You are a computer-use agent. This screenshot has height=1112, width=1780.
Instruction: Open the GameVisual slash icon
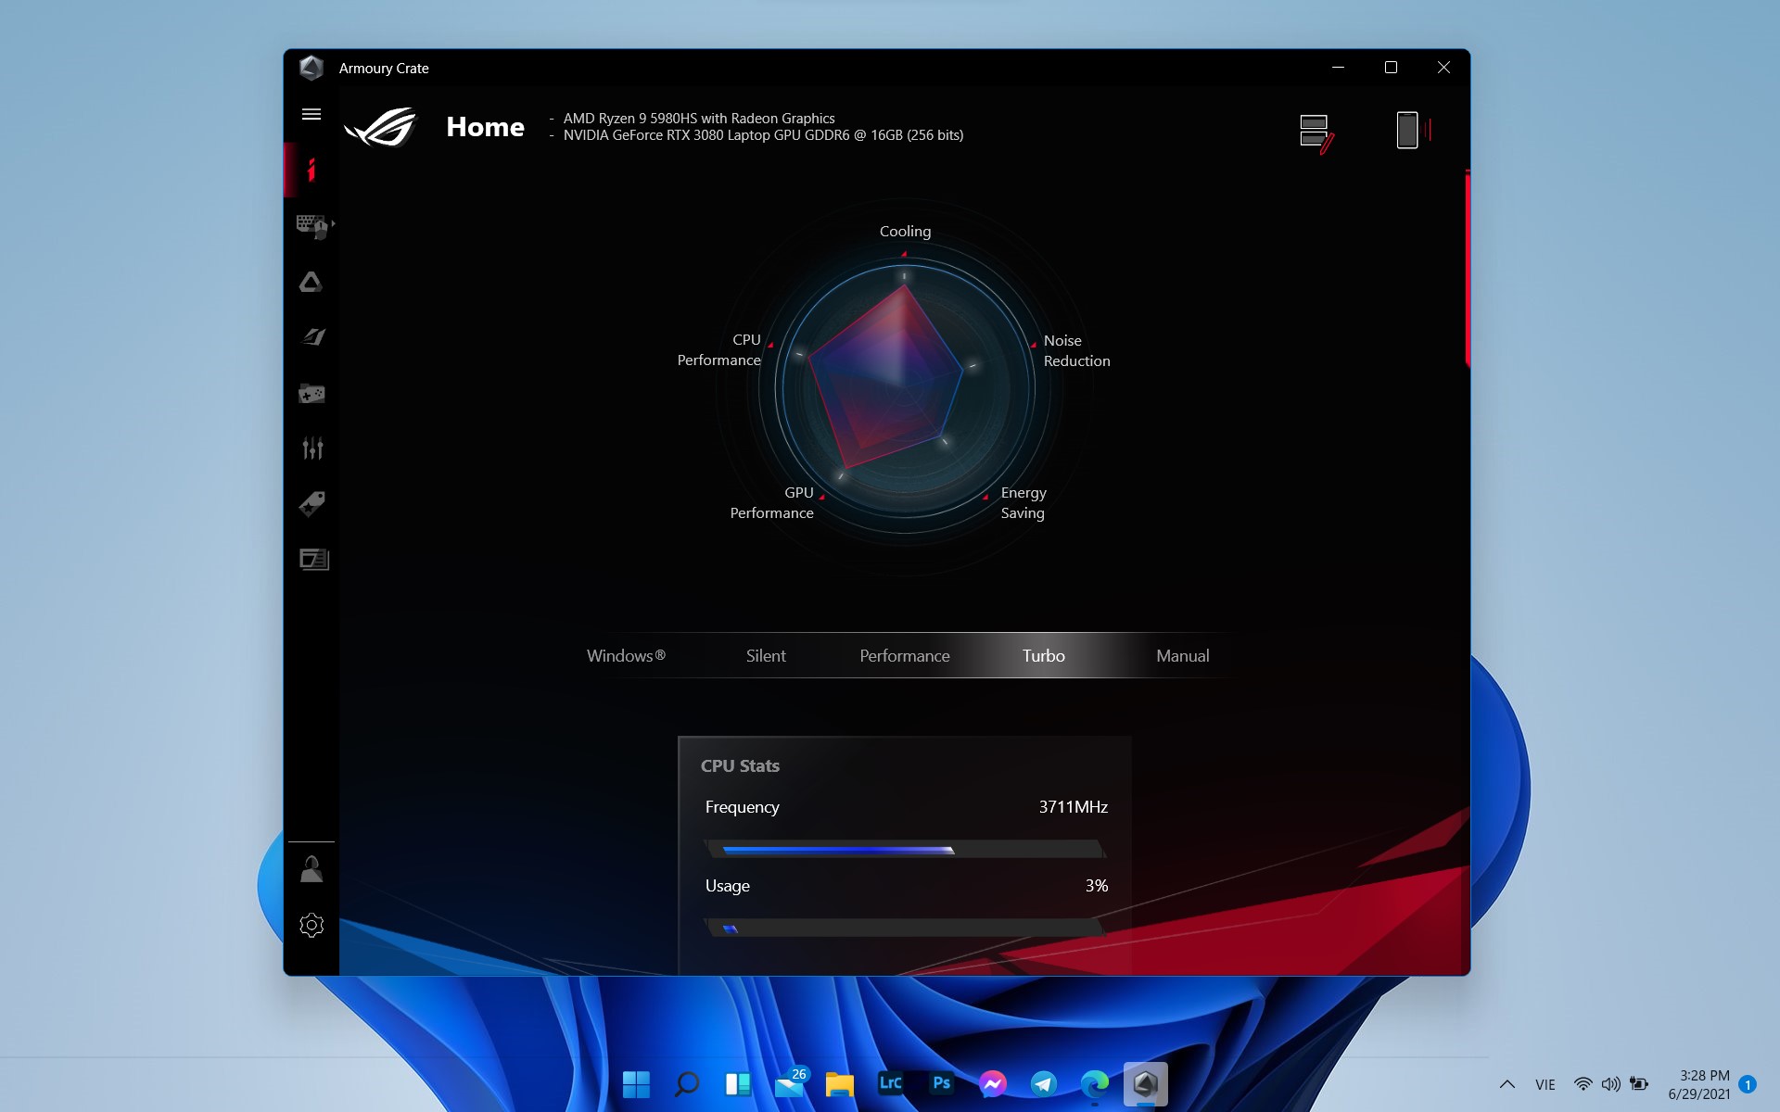(x=312, y=337)
